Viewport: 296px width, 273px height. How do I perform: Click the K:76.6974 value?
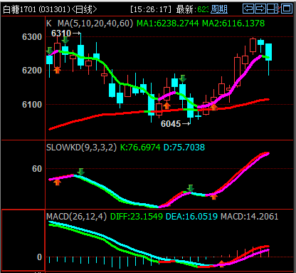(140, 148)
